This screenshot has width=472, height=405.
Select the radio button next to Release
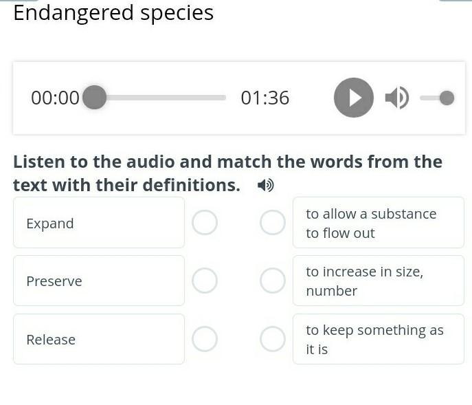205,339
